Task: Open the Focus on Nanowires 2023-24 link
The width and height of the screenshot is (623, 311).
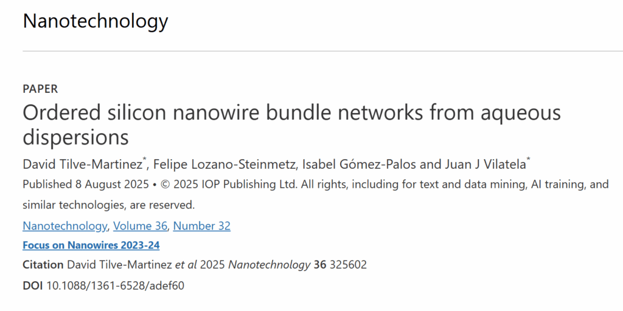Action: tap(91, 245)
